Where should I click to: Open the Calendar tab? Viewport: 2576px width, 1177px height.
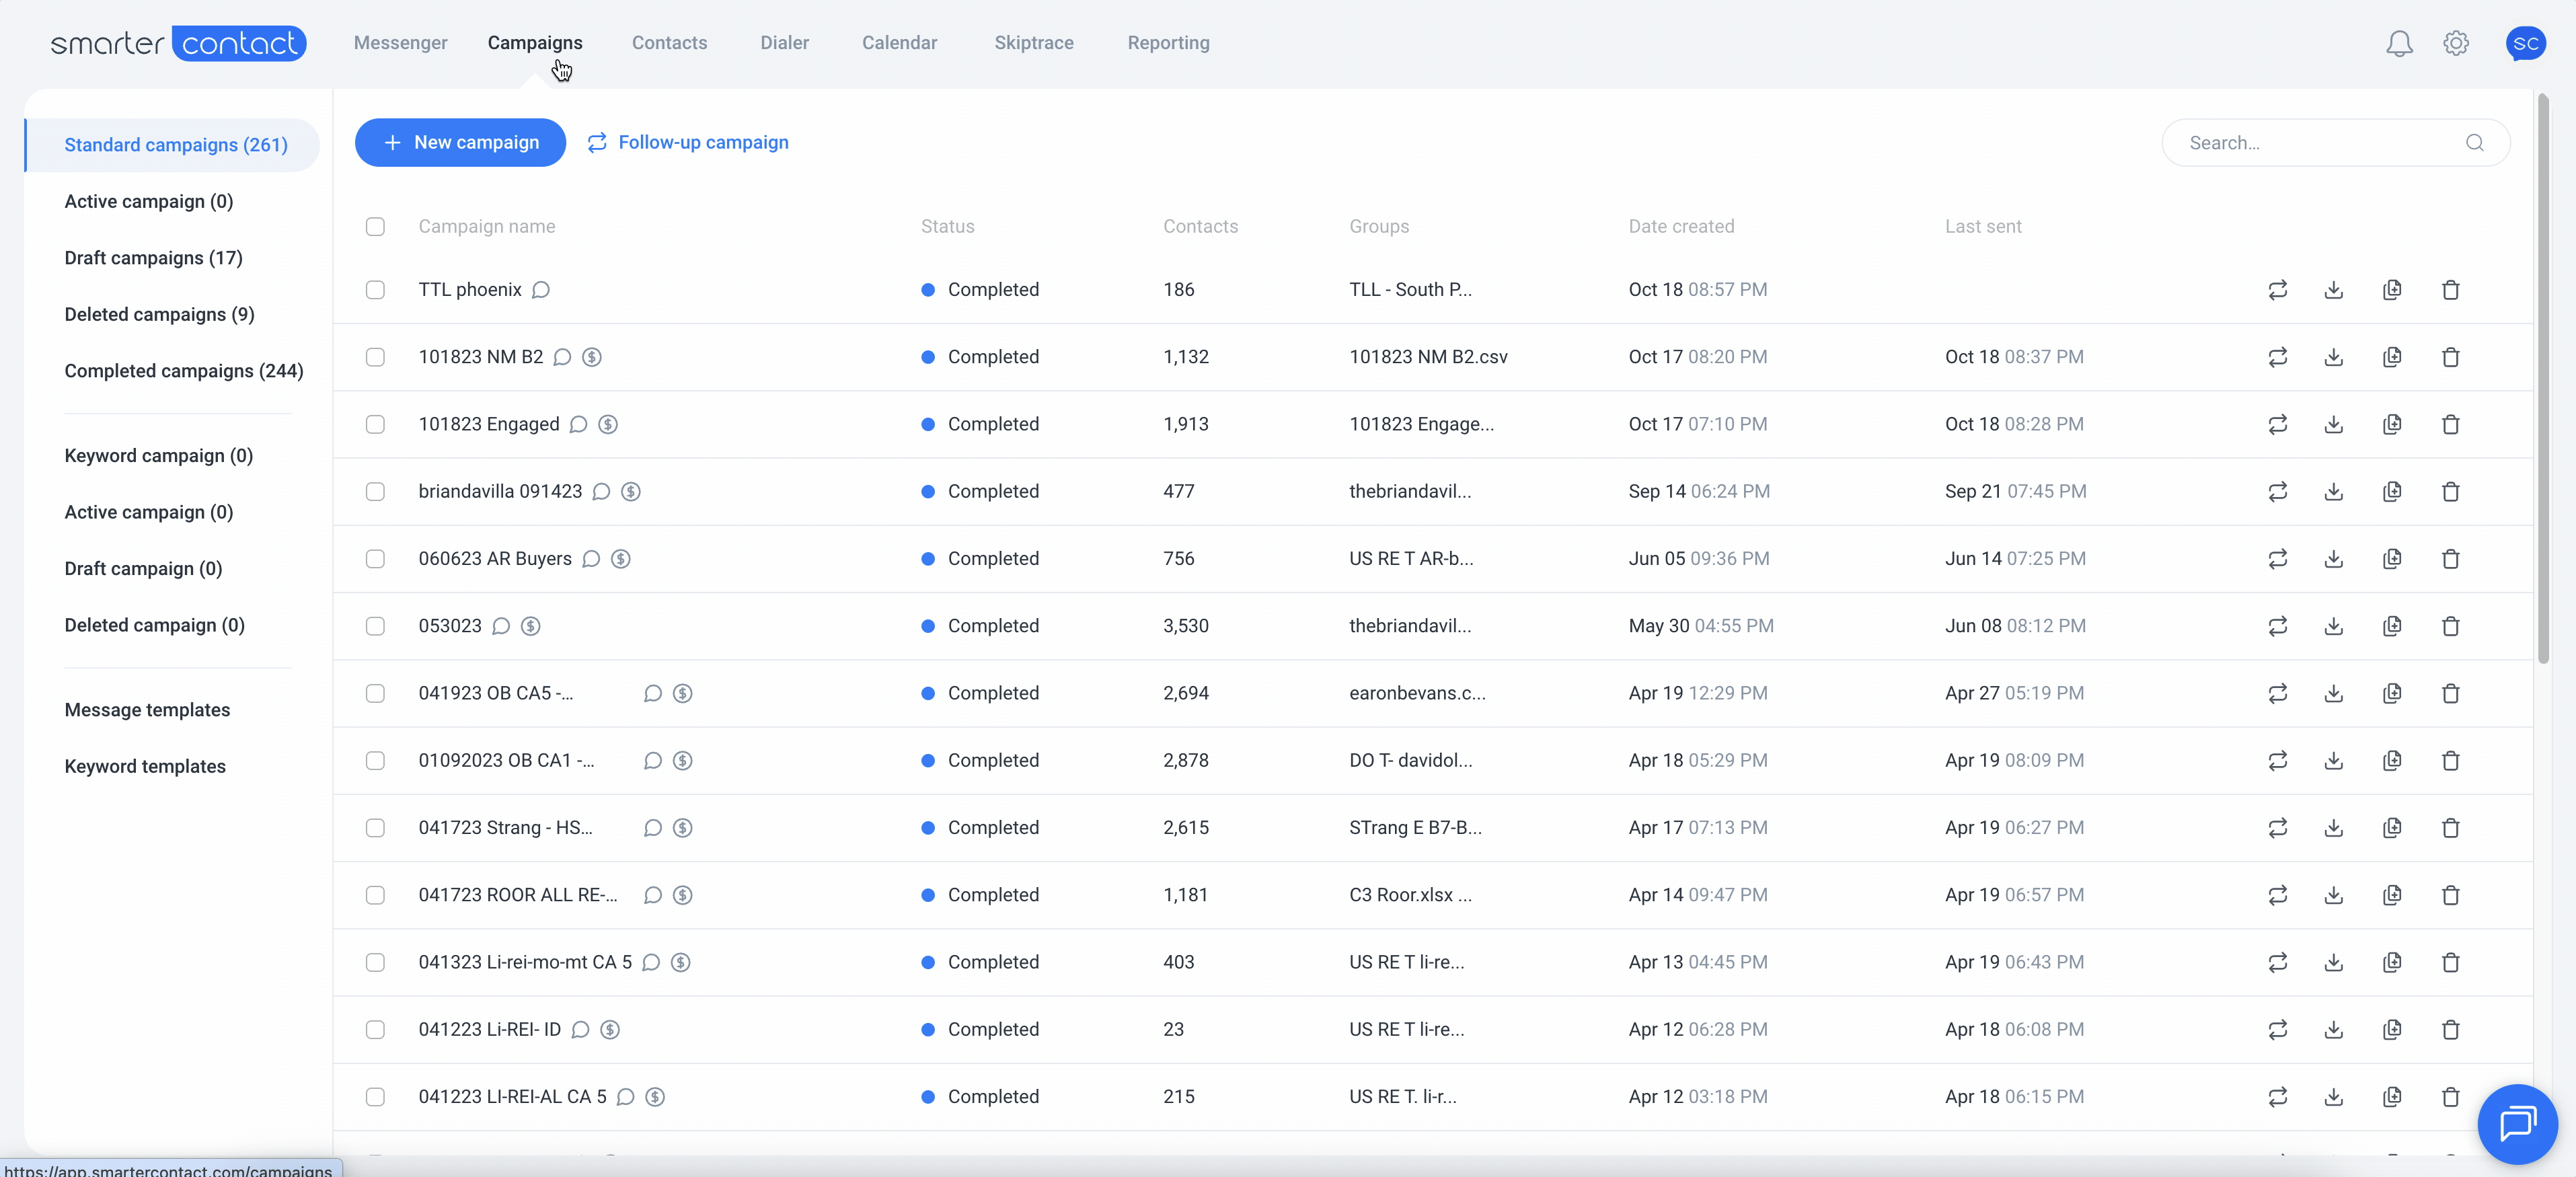coord(899,43)
